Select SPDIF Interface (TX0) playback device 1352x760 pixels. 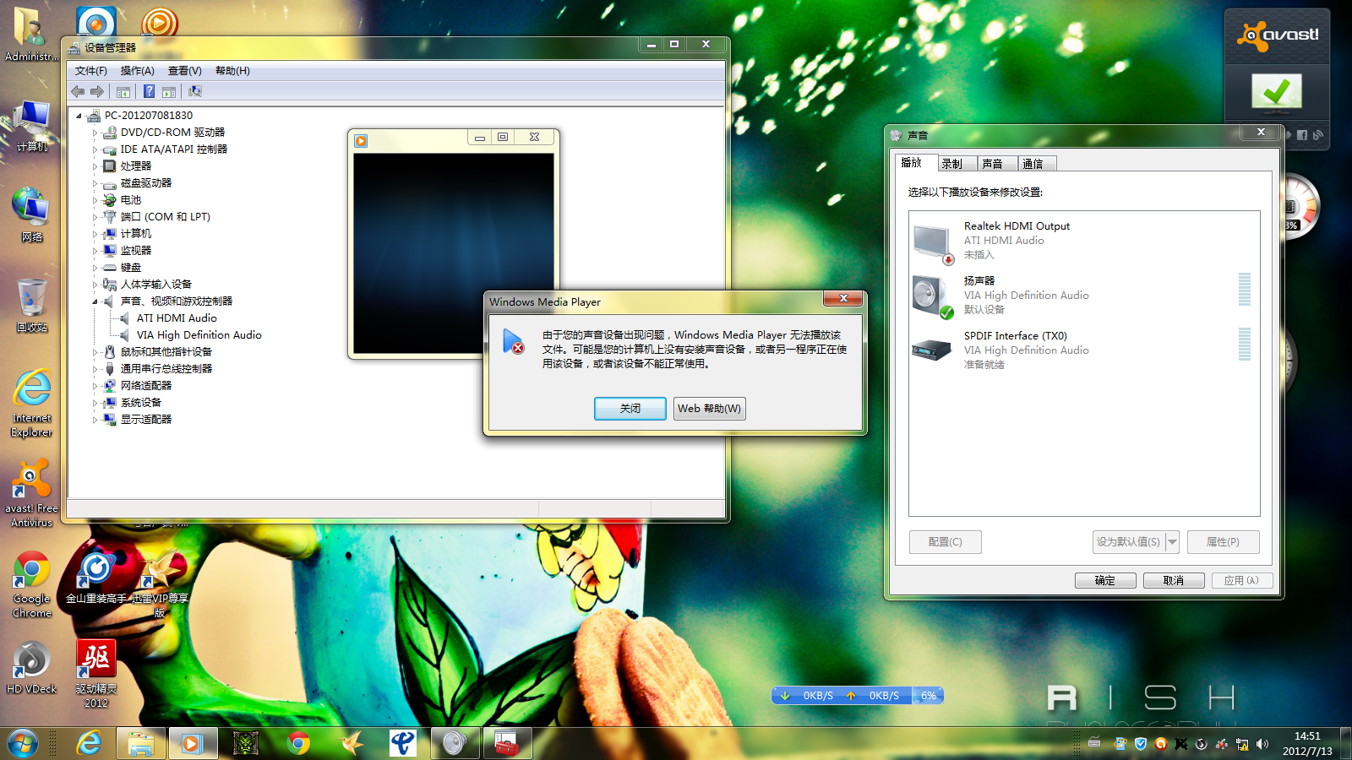(1084, 350)
